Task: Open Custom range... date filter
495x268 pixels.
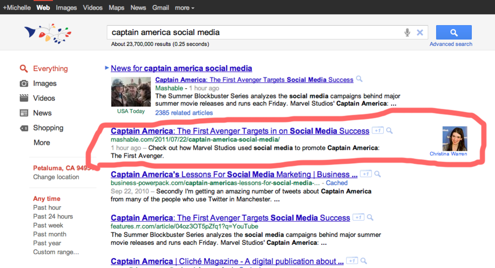Action: tap(56, 252)
